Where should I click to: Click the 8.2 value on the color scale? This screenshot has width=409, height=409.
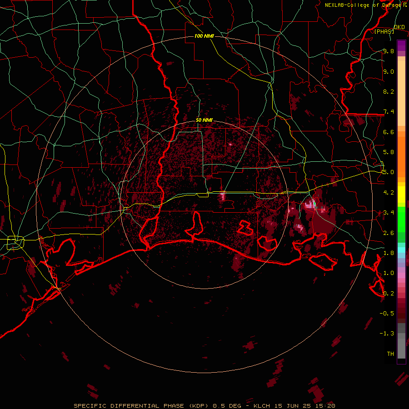(x=389, y=91)
